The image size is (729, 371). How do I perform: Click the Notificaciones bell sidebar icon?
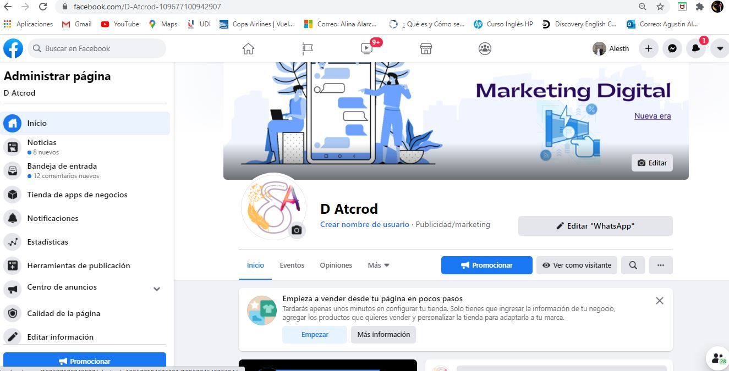[13, 218]
